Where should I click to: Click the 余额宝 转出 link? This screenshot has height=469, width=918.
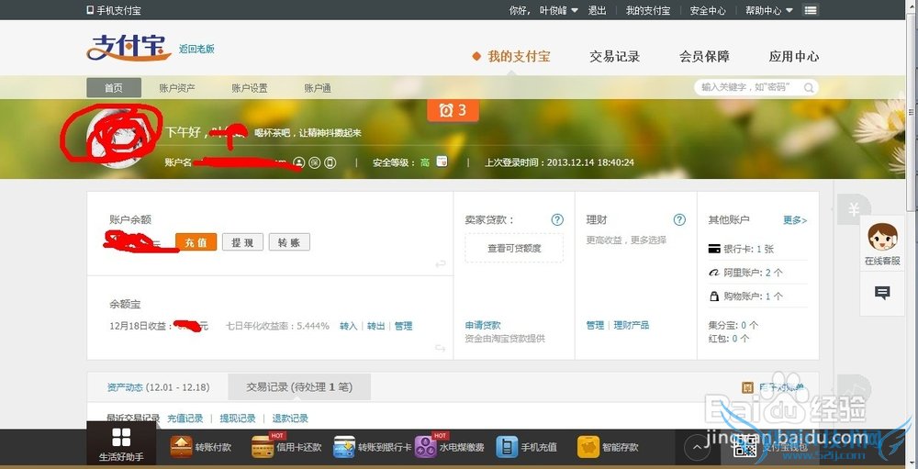pyautogui.click(x=375, y=326)
